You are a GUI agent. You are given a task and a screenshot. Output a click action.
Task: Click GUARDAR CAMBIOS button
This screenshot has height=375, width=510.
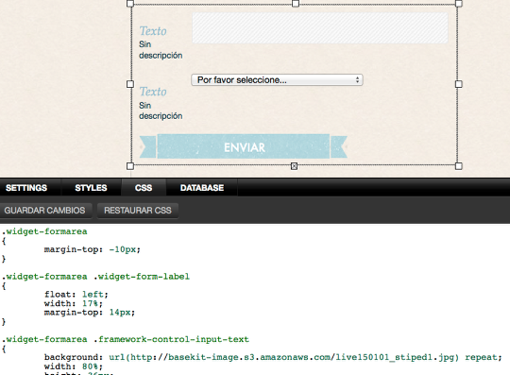point(45,211)
